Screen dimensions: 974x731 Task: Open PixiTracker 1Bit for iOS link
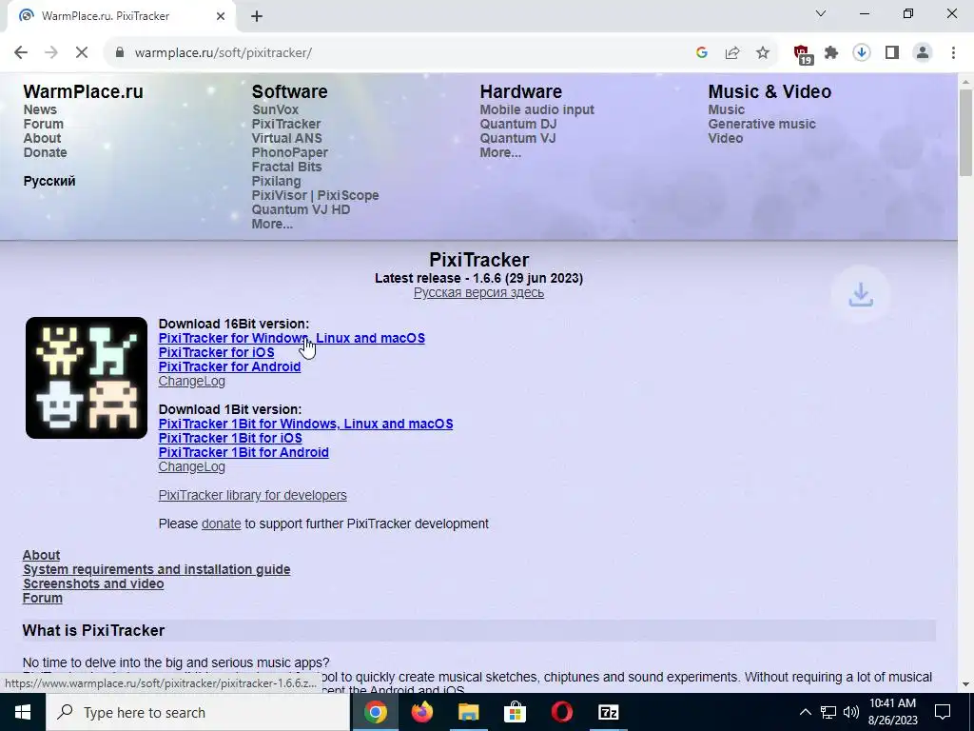click(x=230, y=438)
